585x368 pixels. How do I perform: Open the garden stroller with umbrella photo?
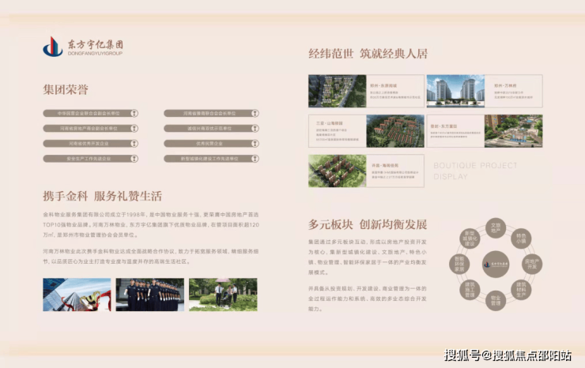click(223, 295)
